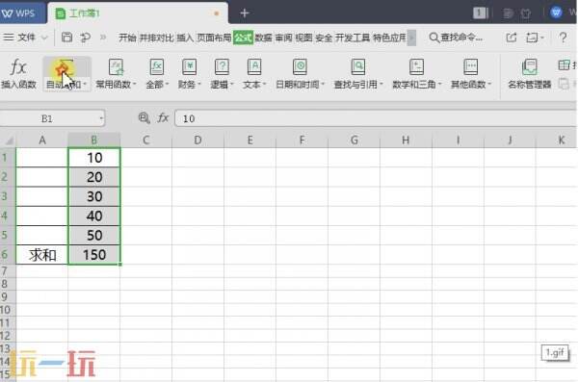Viewport: 578px width, 382px height.
Task: Open the Security (安全) ribbon tab
Action: (x=324, y=38)
